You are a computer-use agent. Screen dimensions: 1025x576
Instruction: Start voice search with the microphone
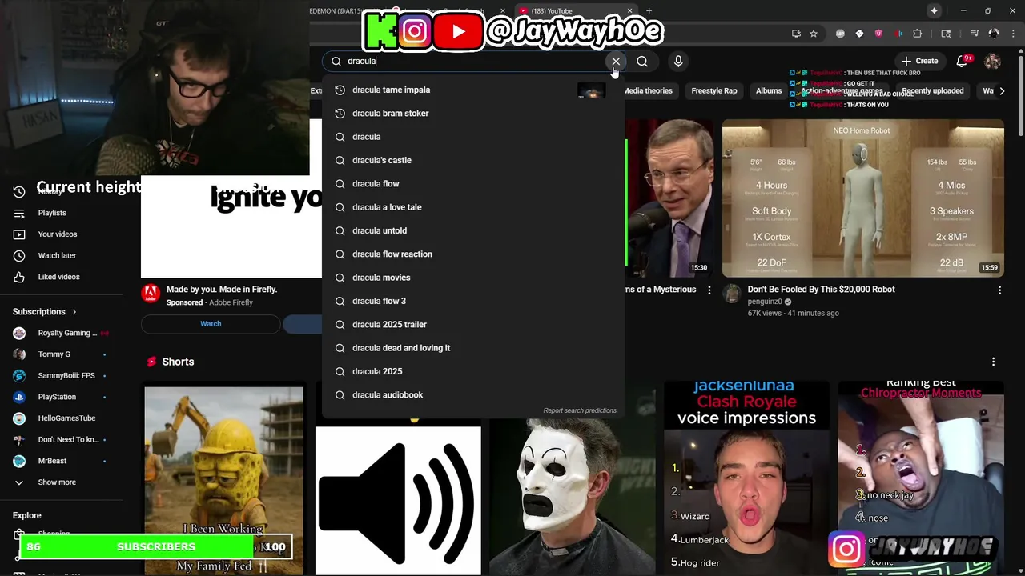pyautogui.click(x=678, y=61)
